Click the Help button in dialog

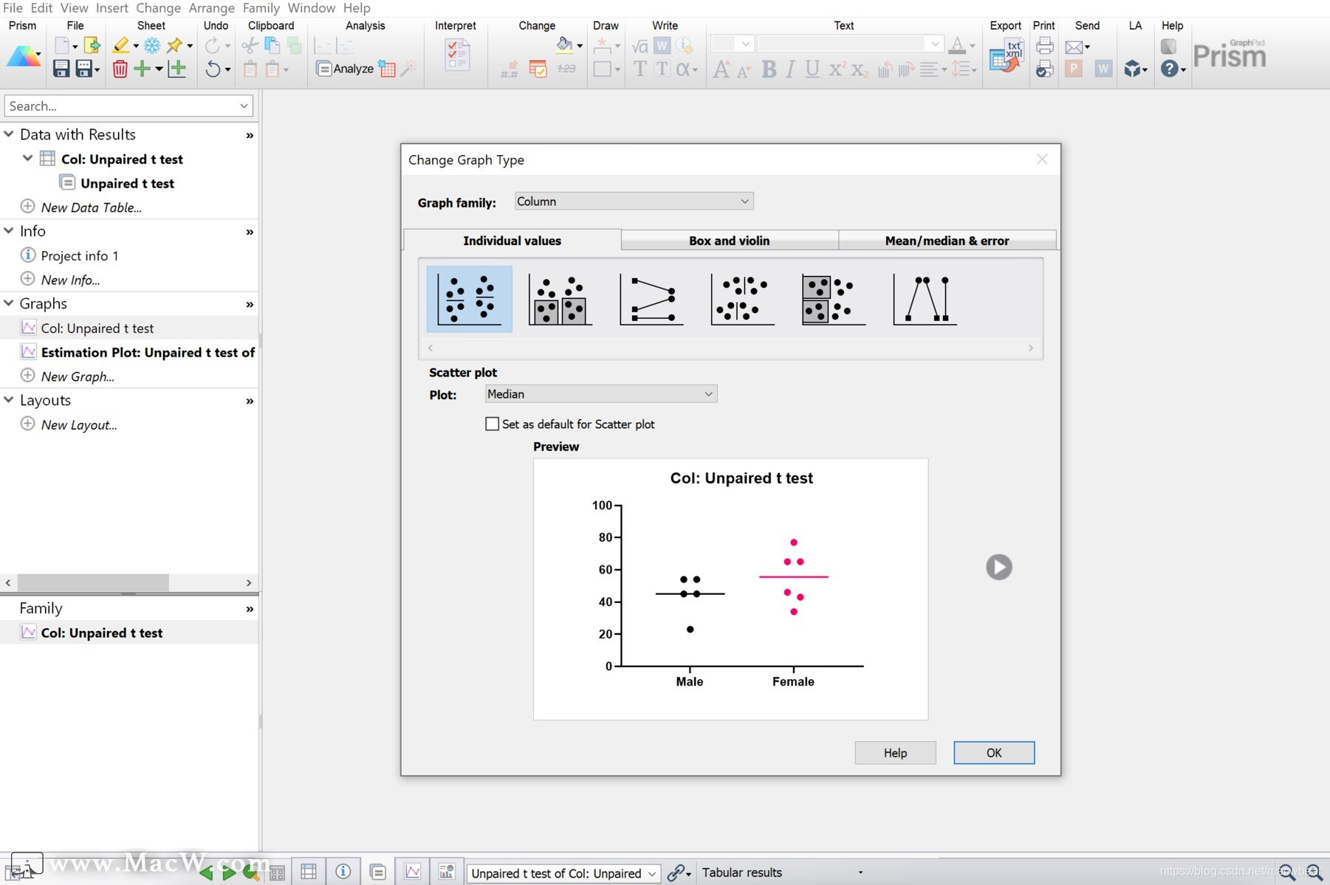(895, 753)
